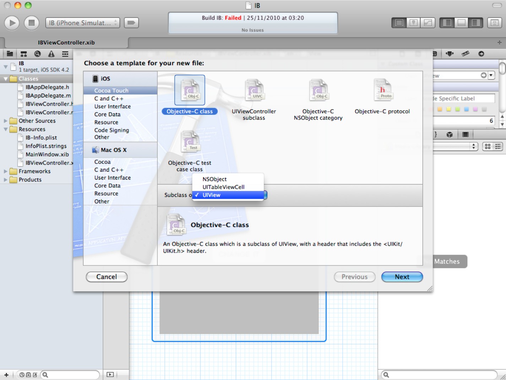Image resolution: width=506 pixels, height=380 pixels.
Task: Open the custom class combo box arrow
Action: (491, 75)
